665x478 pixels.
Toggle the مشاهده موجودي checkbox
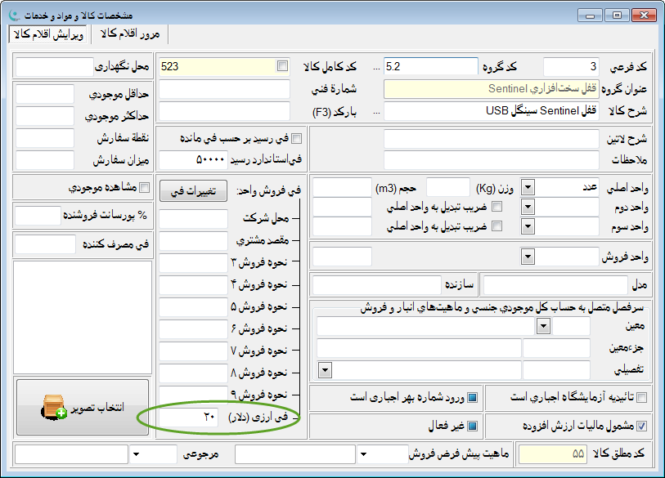[x=145, y=188]
